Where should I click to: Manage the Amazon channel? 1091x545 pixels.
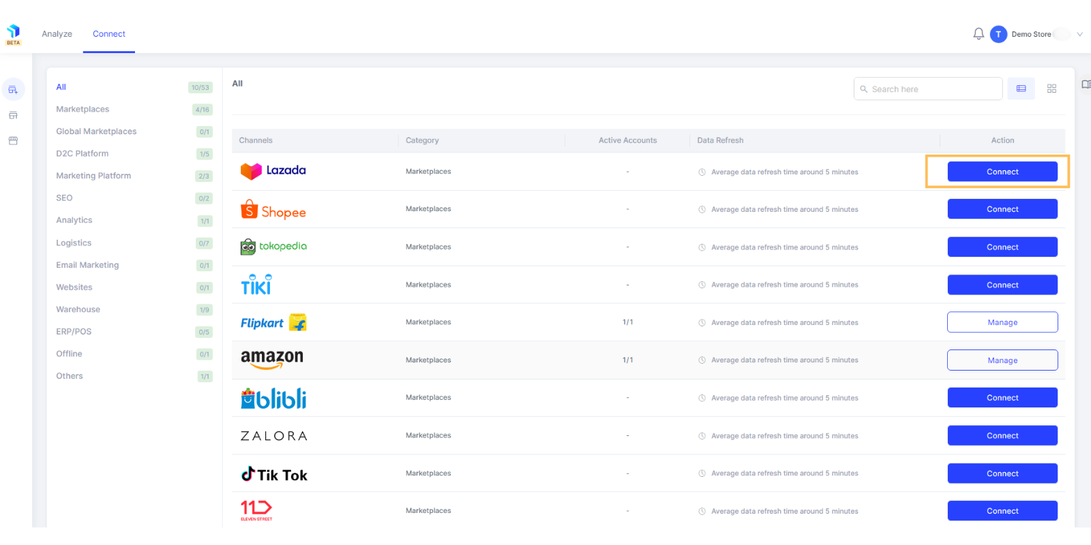click(x=1002, y=360)
